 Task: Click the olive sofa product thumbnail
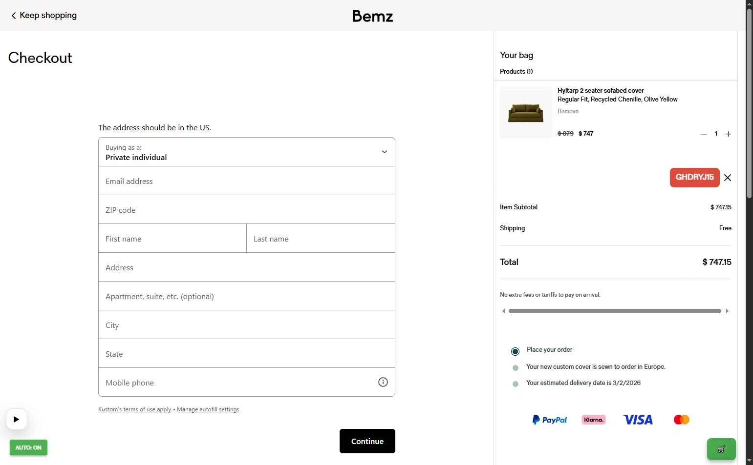526,113
